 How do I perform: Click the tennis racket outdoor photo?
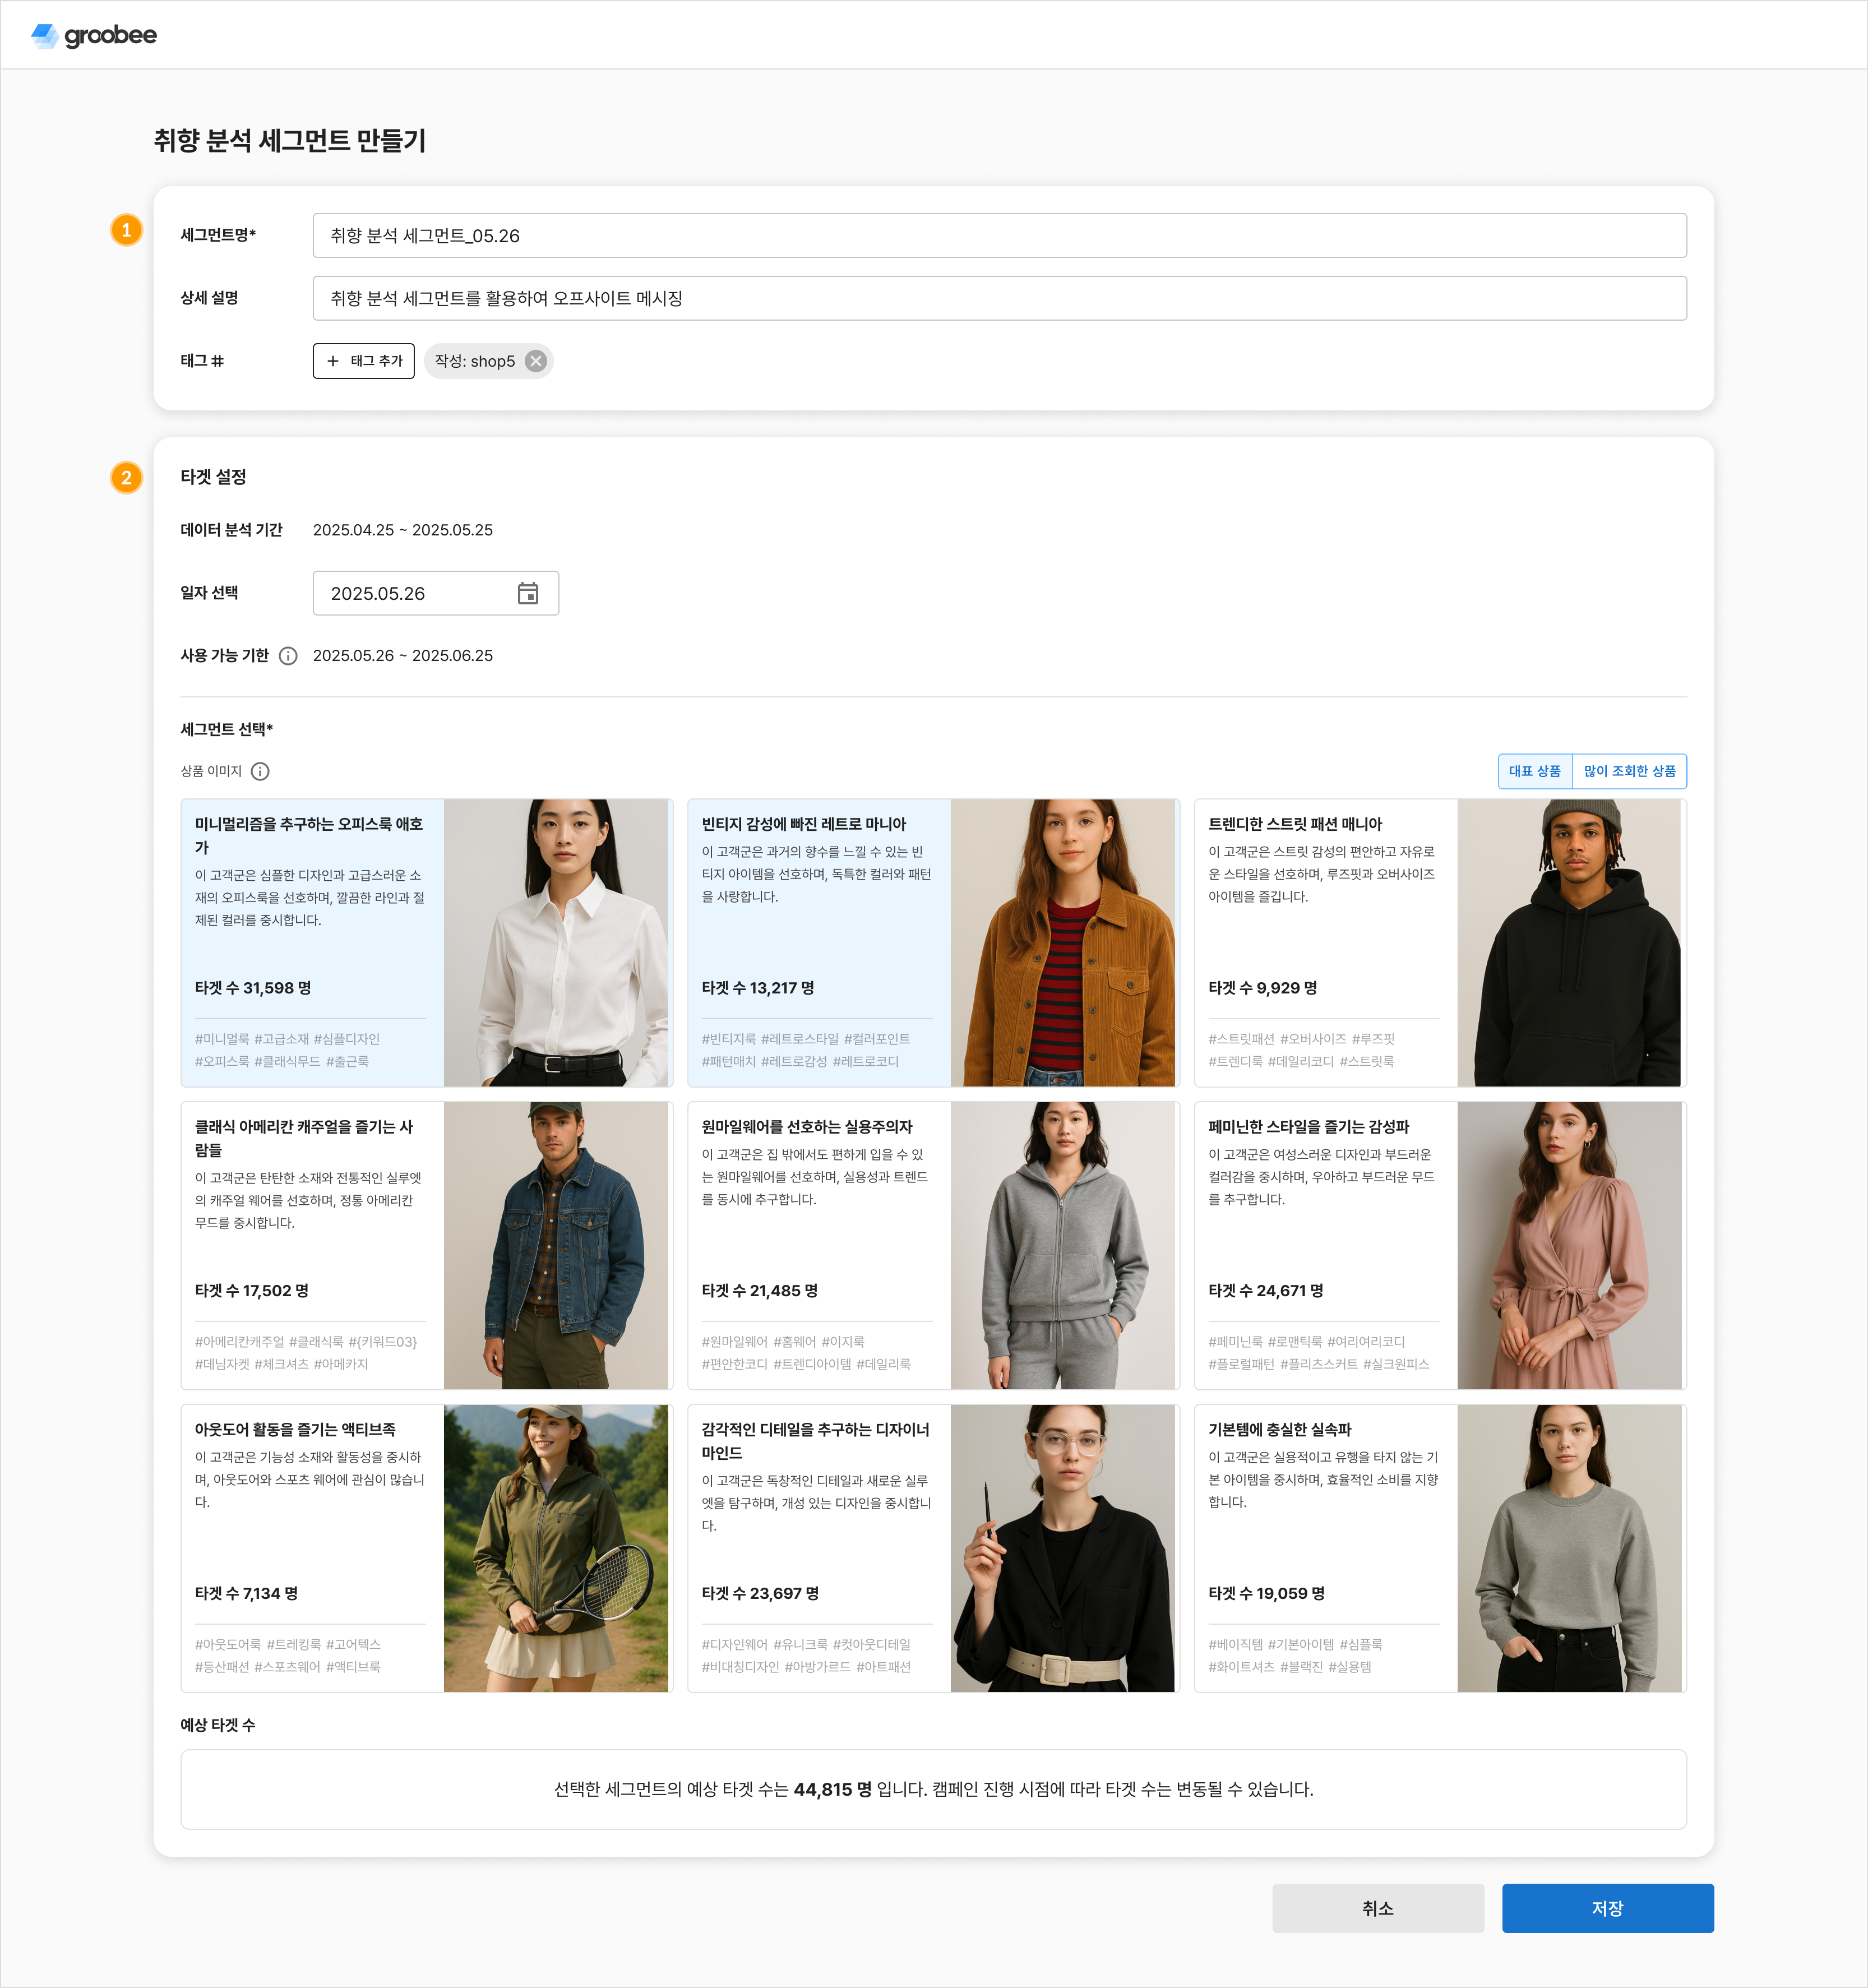coord(556,1549)
